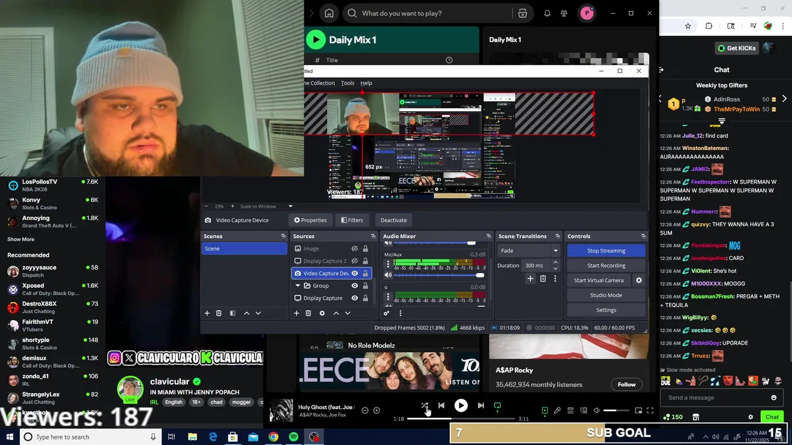This screenshot has height=445, width=792.
Task: Remove selected source with trash icon
Action: [x=308, y=313]
